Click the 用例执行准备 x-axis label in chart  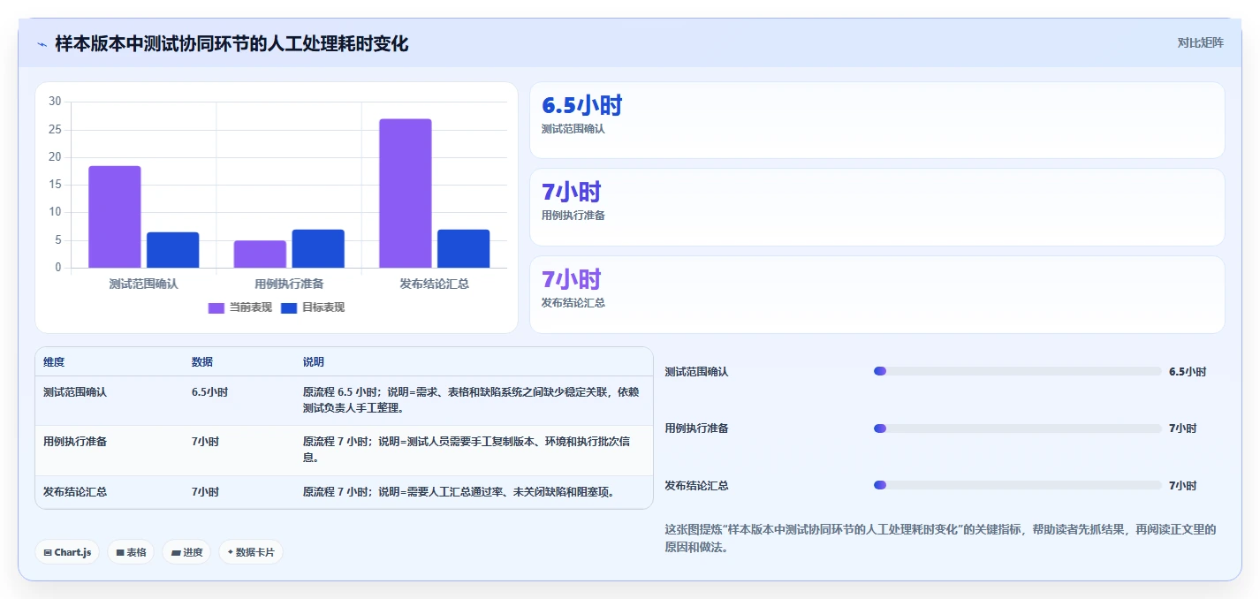(289, 284)
